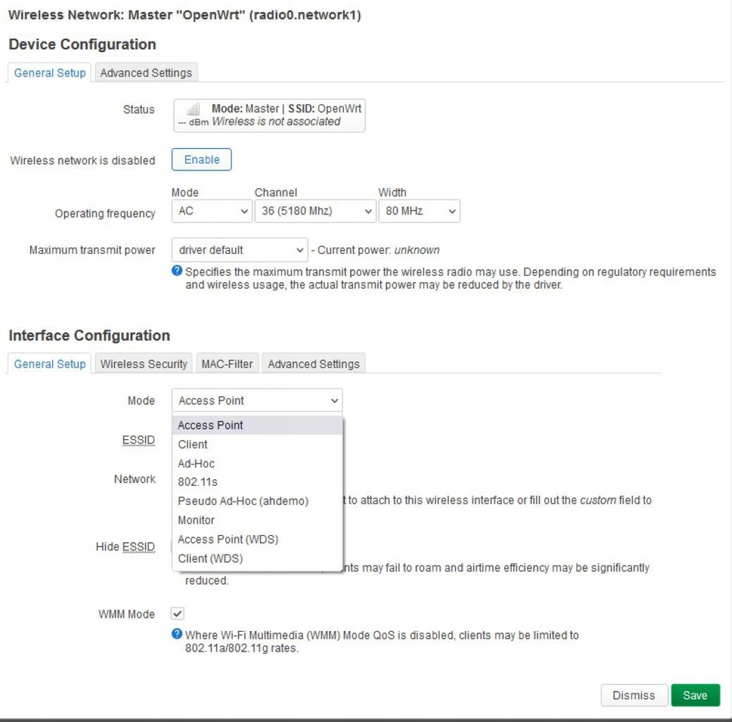The image size is (732, 722).
Task: Click the green Save button
Action: [695, 696]
